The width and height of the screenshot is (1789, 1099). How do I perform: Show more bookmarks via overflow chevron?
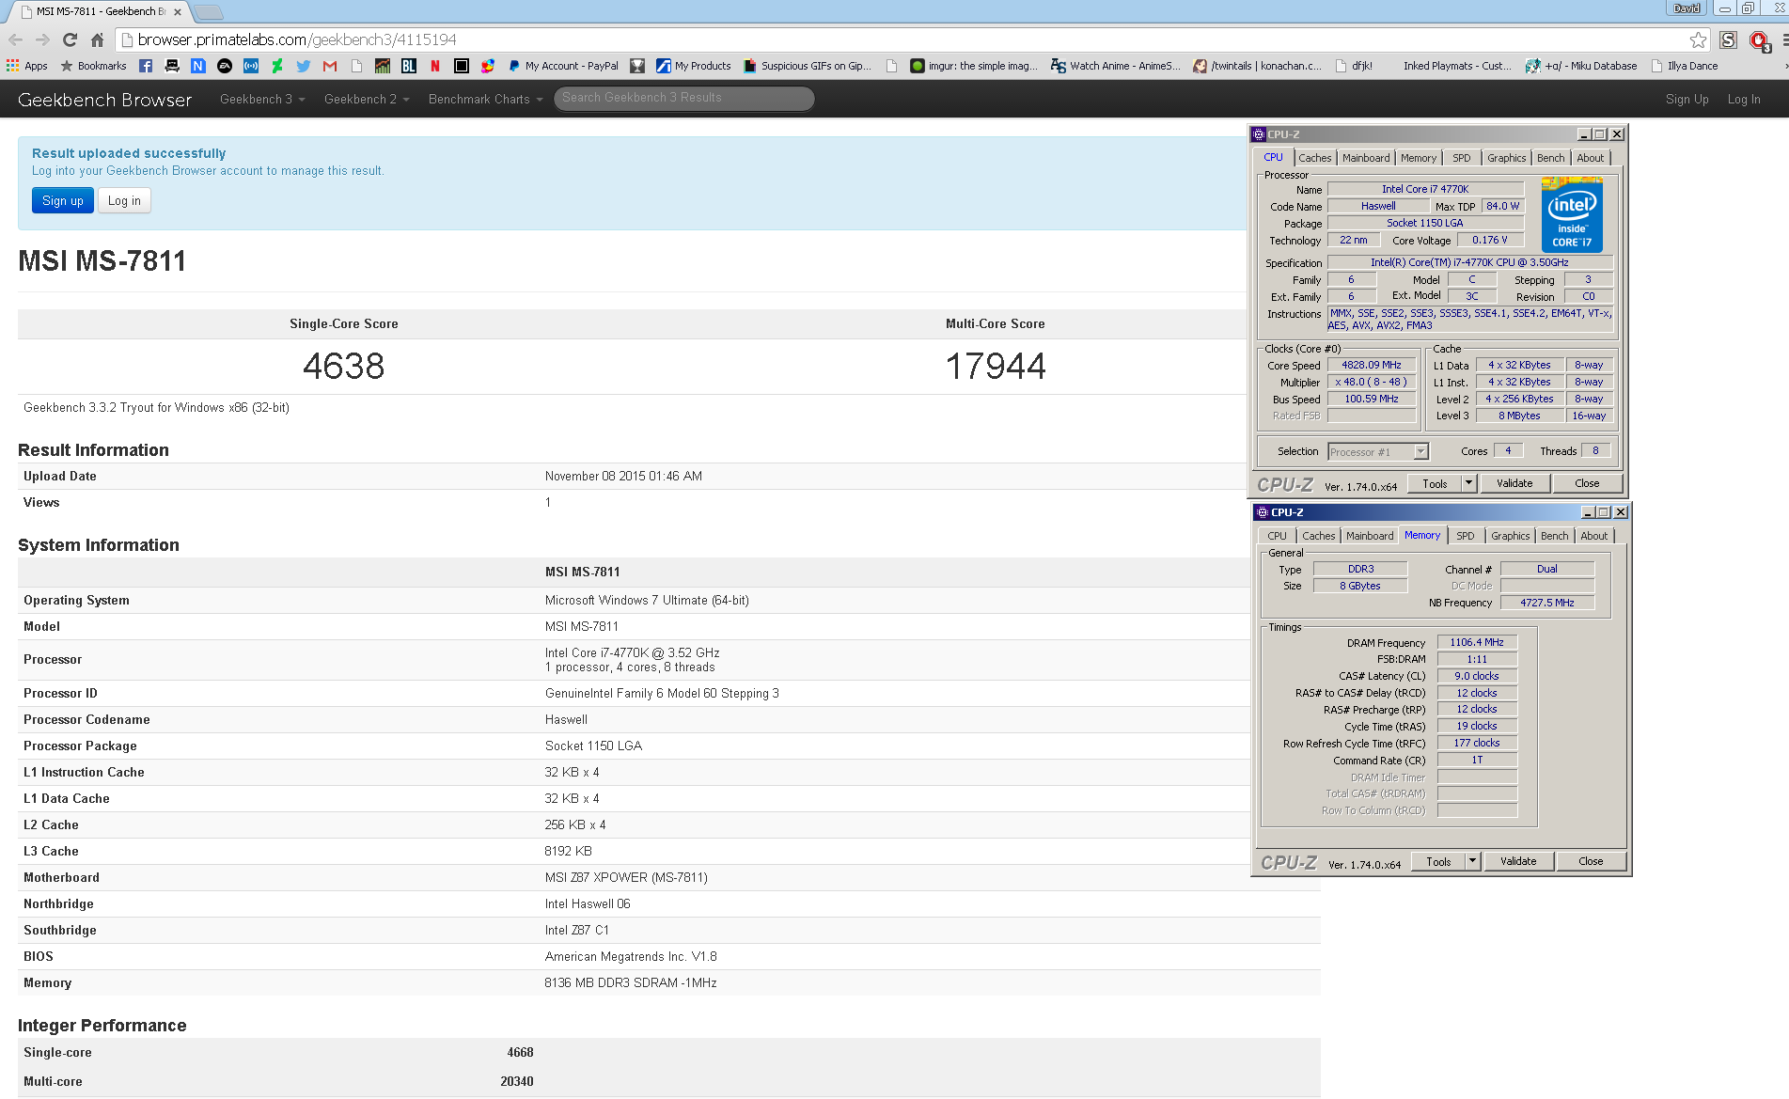(x=1785, y=66)
